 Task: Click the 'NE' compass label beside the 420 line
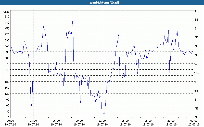tap(196, 37)
